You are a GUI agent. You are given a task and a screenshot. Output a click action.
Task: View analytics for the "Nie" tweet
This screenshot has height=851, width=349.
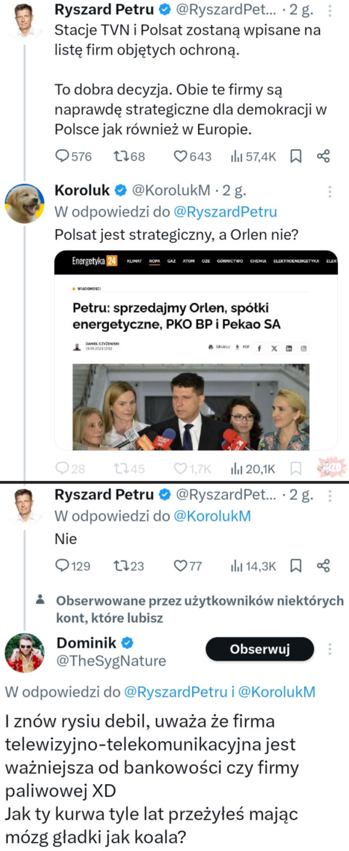click(x=237, y=566)
